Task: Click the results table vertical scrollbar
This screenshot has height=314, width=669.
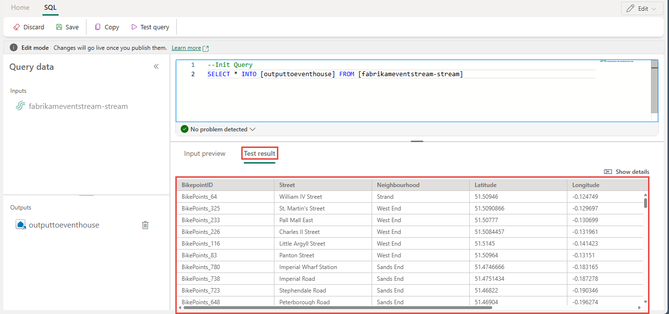Action: point(645,203)
